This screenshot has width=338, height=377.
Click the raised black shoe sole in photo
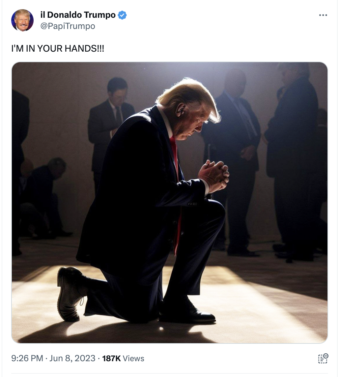point(69,294)
